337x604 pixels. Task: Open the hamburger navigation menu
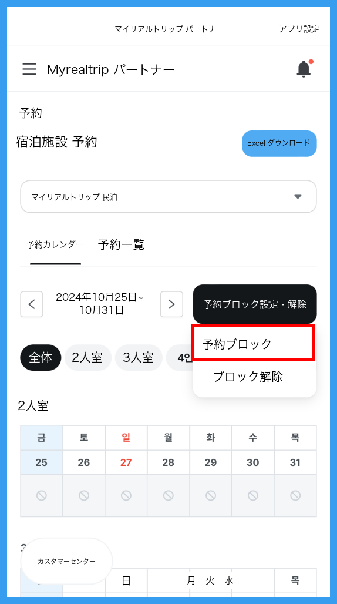point(29,69)
